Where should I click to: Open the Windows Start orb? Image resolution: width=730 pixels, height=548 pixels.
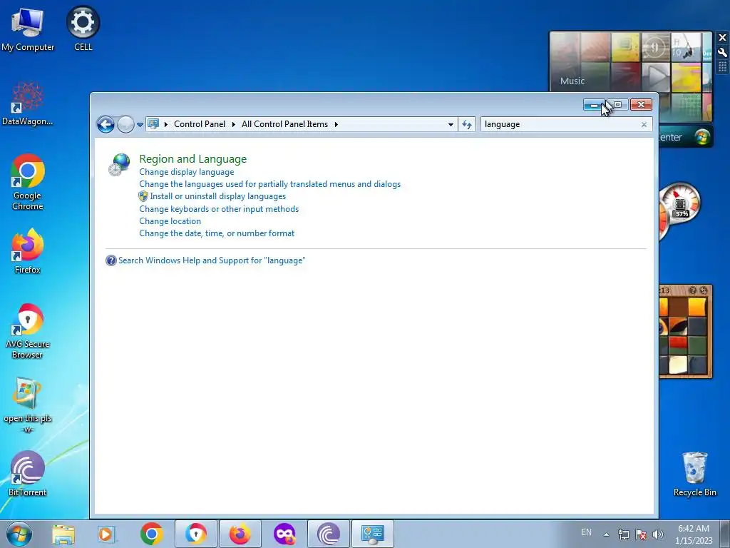click(19, 534)
